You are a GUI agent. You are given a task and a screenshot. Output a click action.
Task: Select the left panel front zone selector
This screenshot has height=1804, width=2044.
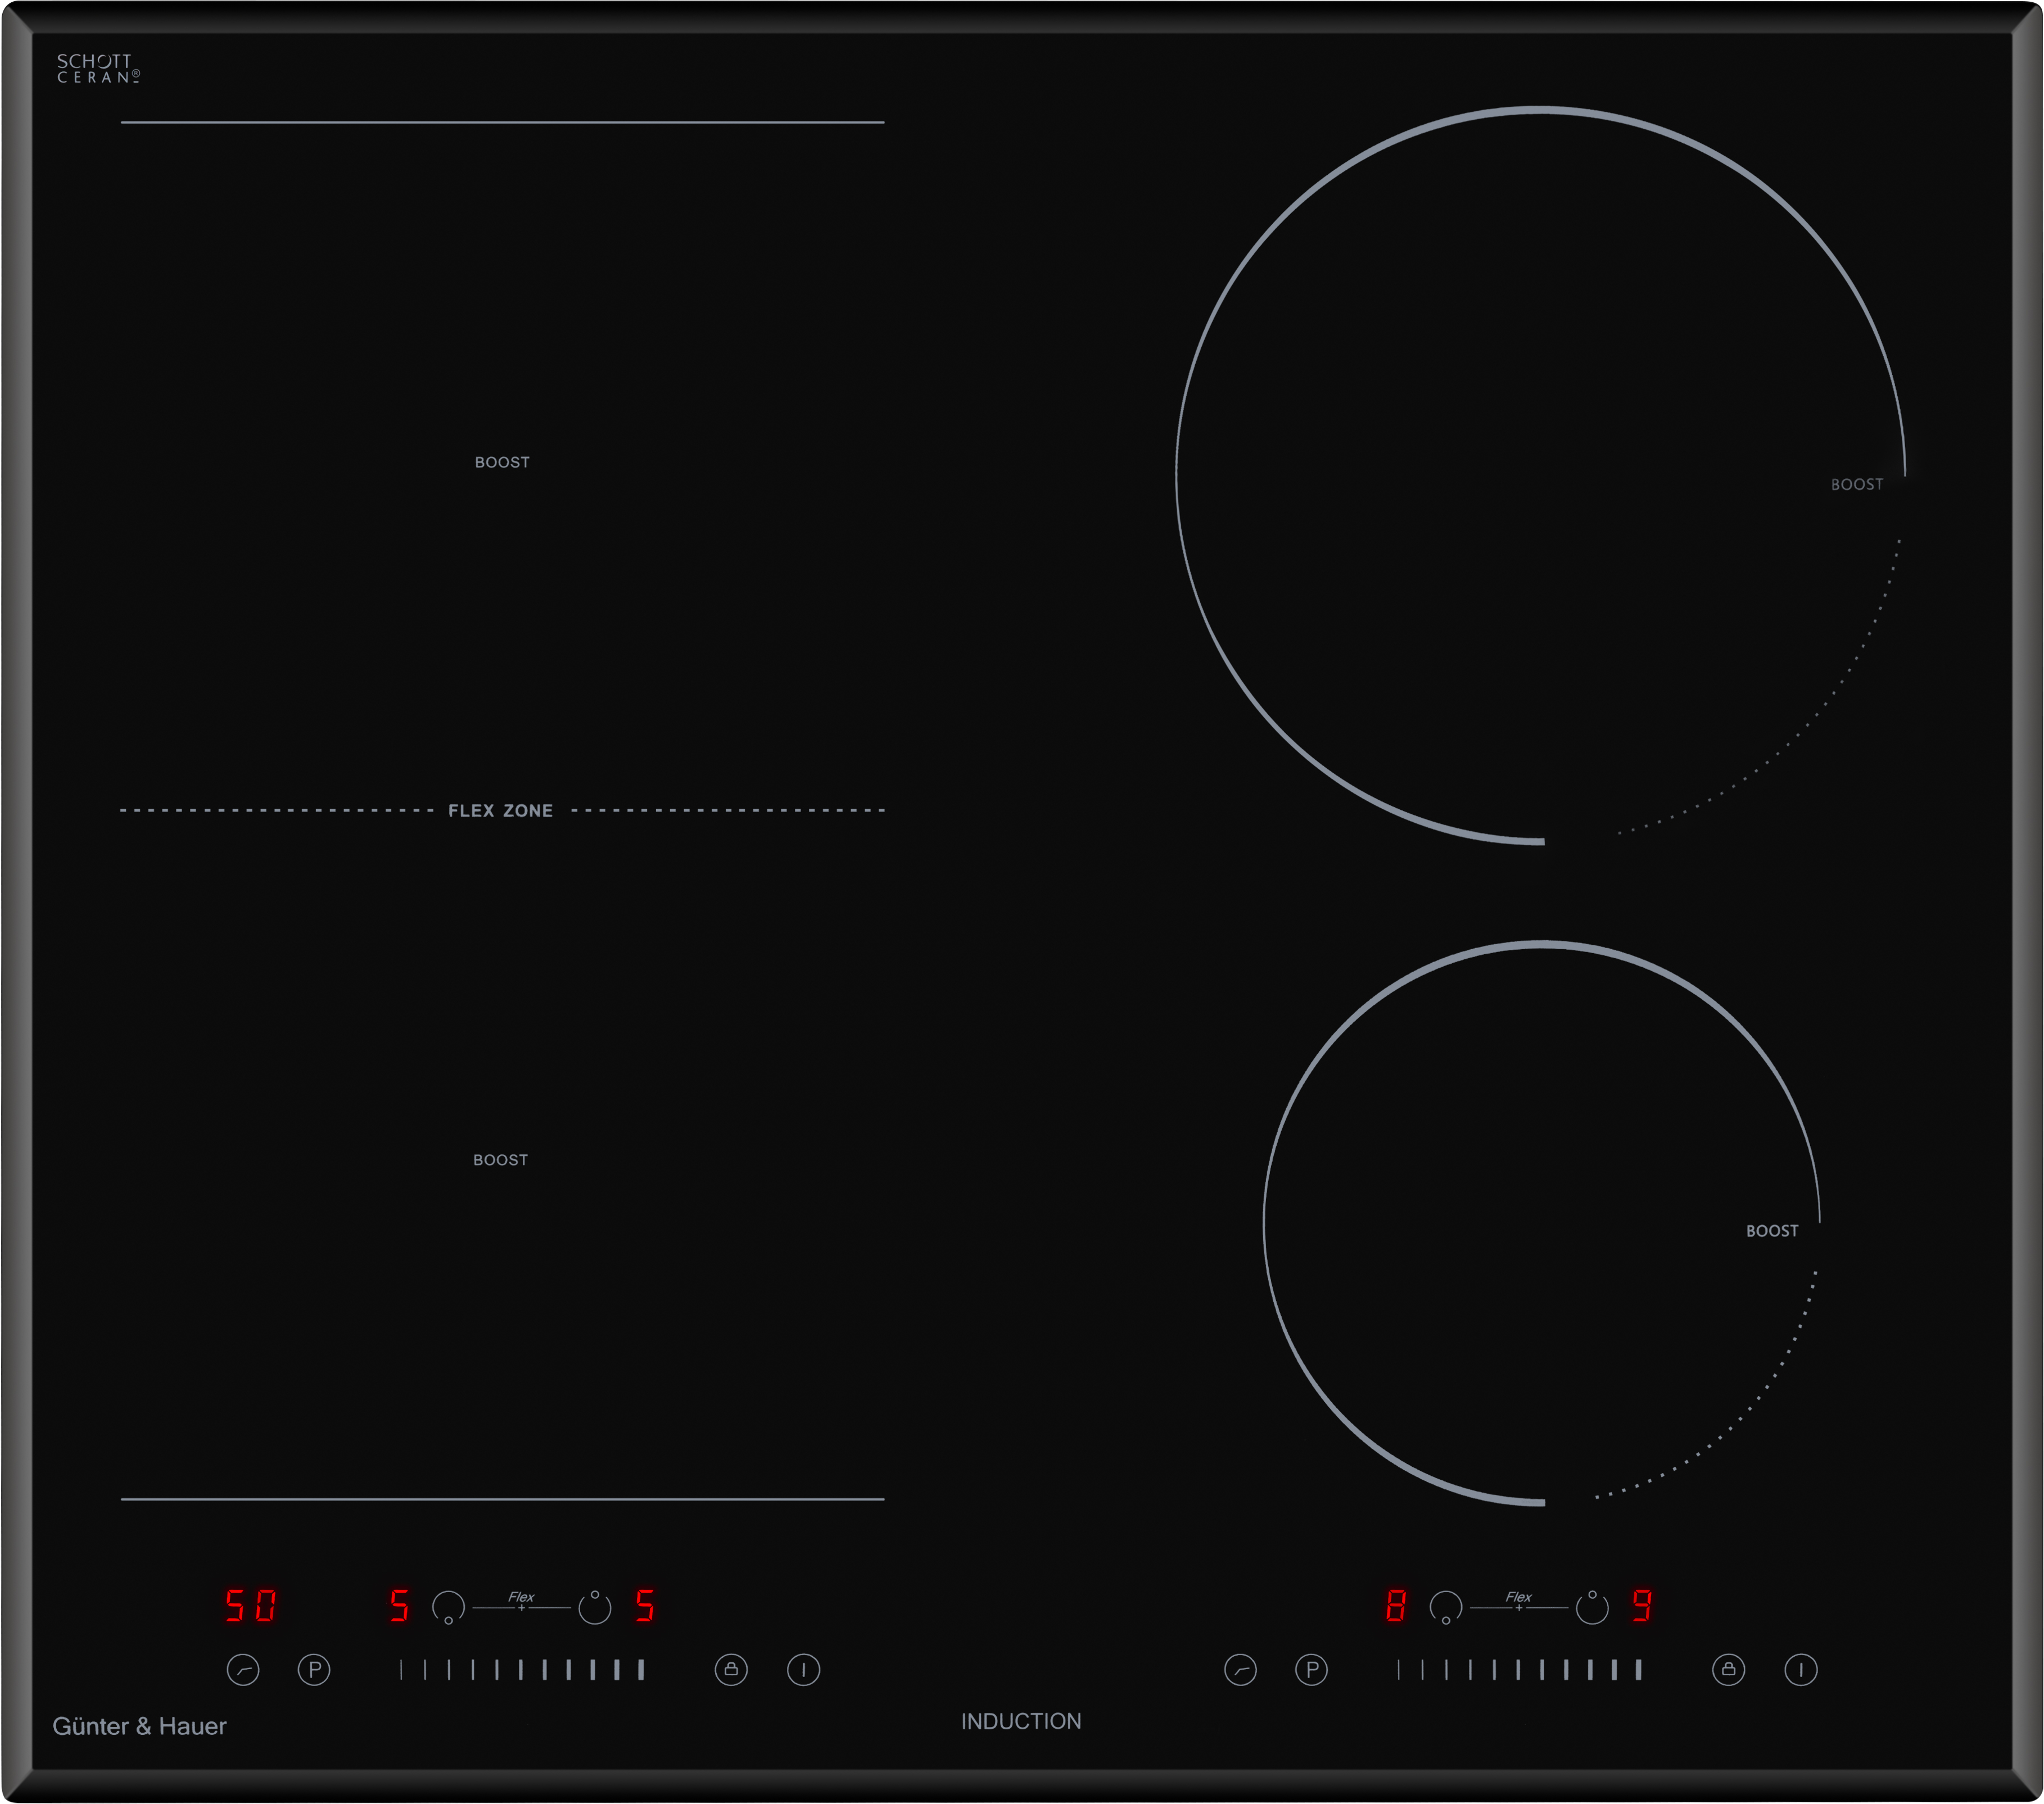448,1607
